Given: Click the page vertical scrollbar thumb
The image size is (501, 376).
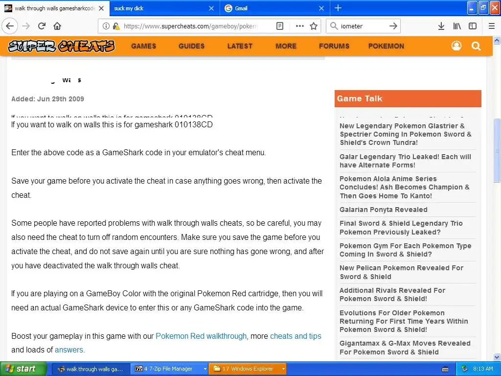Looking at the screenshot, I should pyautogui.click(x=497, y=150).
